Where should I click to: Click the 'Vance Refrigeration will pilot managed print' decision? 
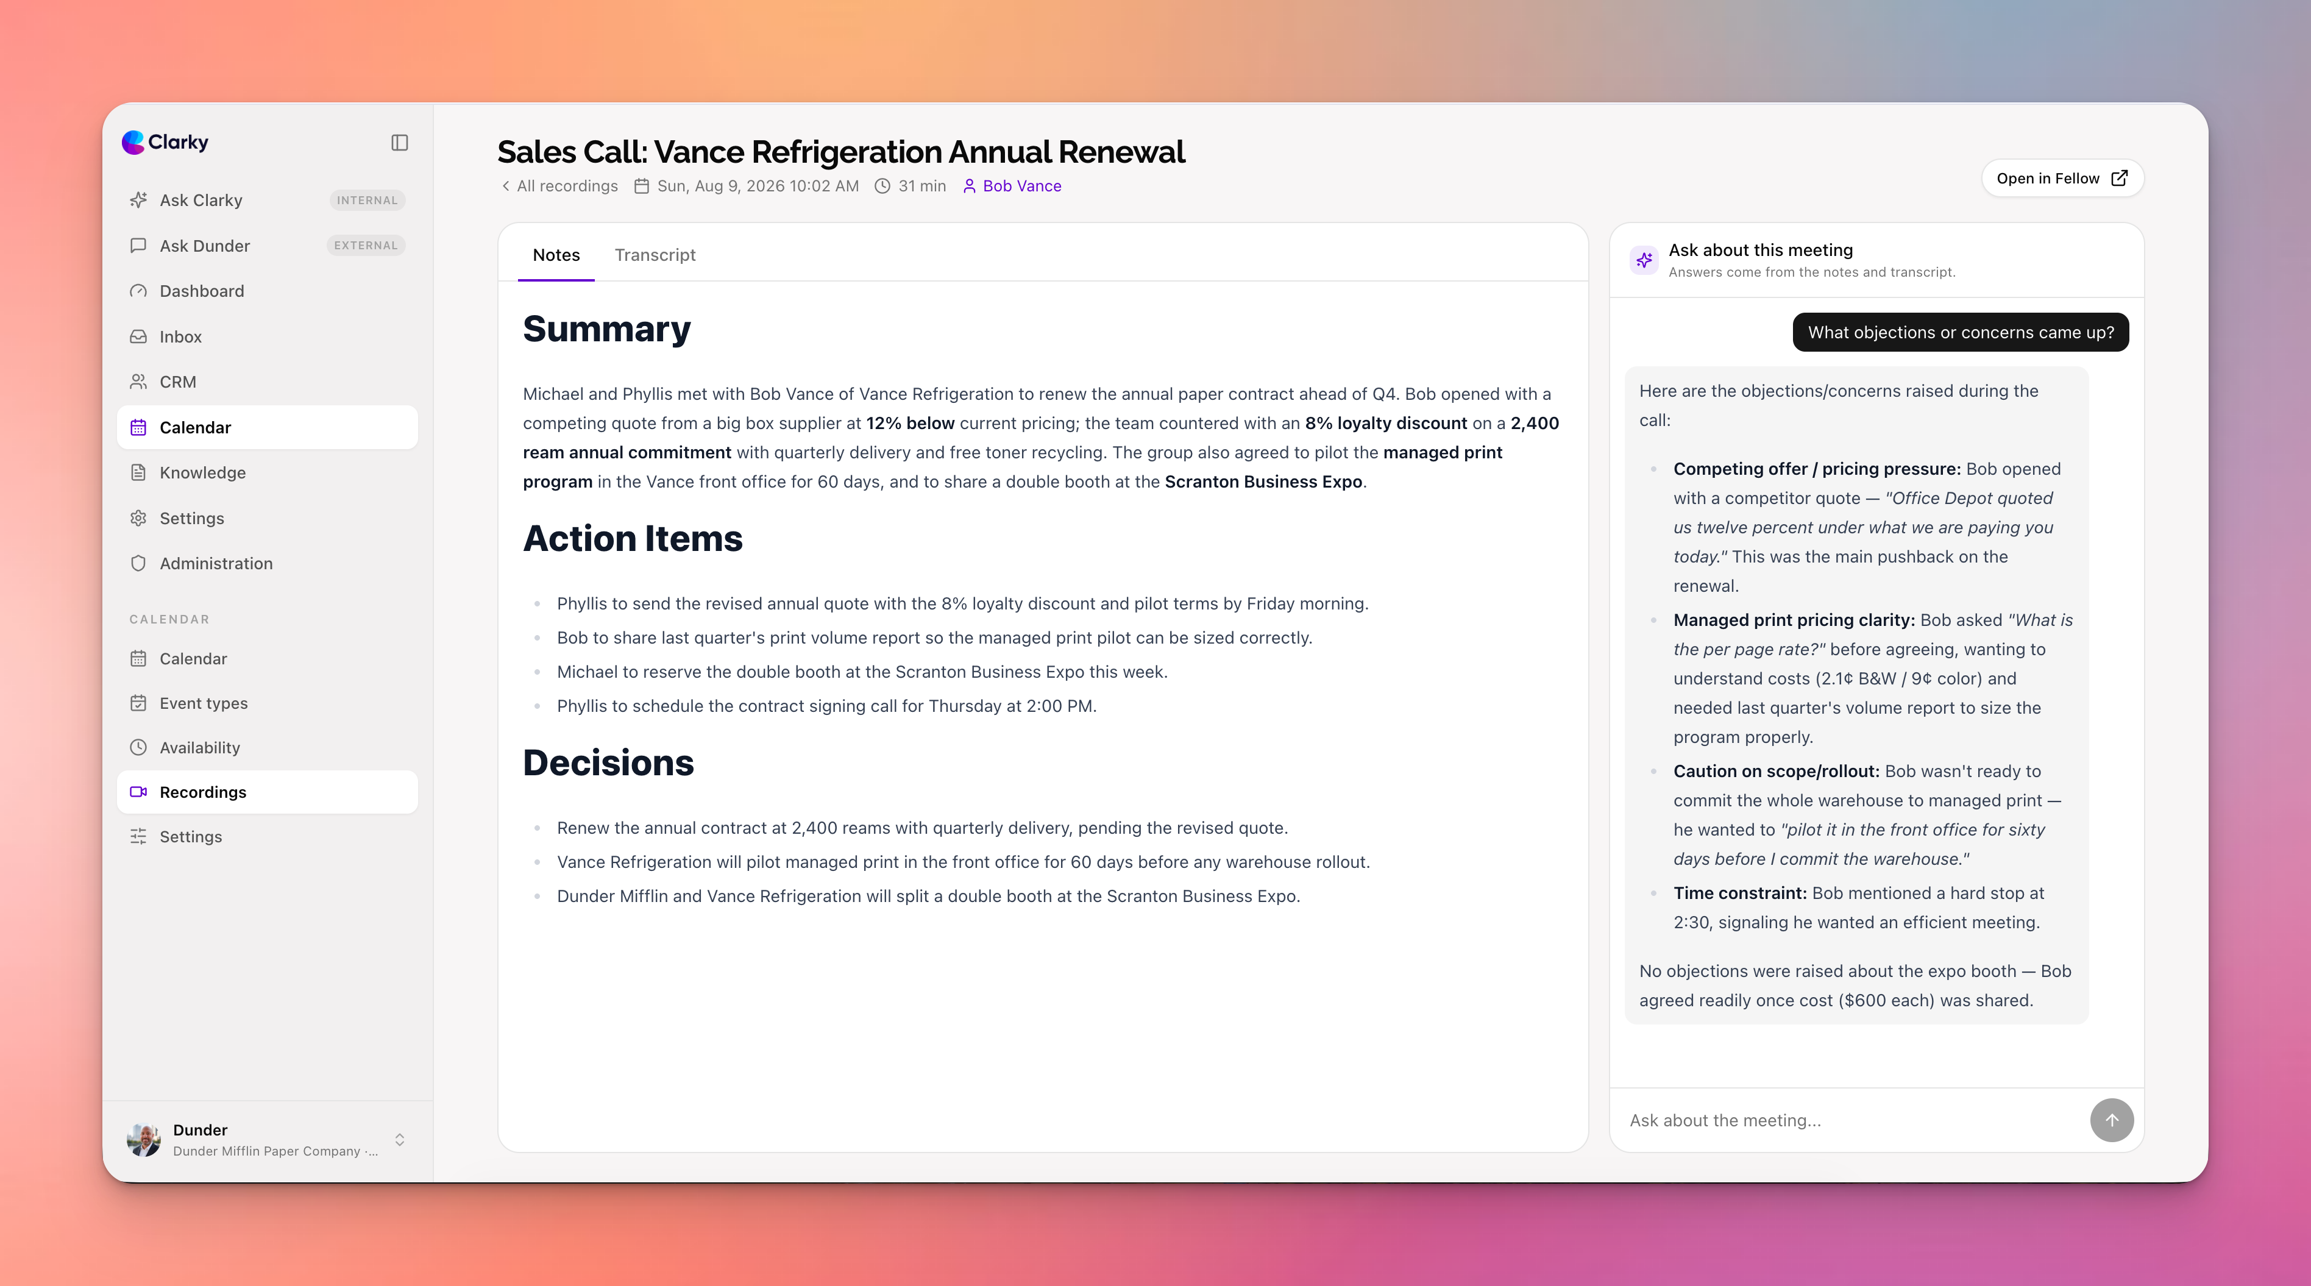tap(964, 862)
